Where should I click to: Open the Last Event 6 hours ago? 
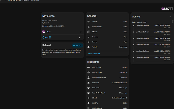pyautogui.click(x=123, y=88)
